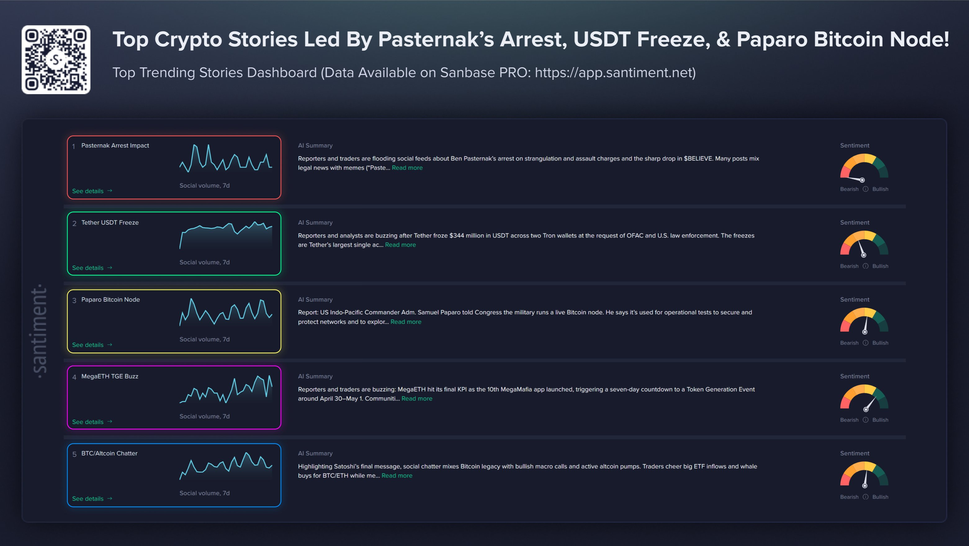Click info icon under Pasternak sentiment gauge
Screen dimensions: 969x546
tap(865, 189)
